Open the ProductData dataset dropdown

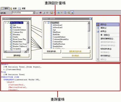click(x=34, y=13)
